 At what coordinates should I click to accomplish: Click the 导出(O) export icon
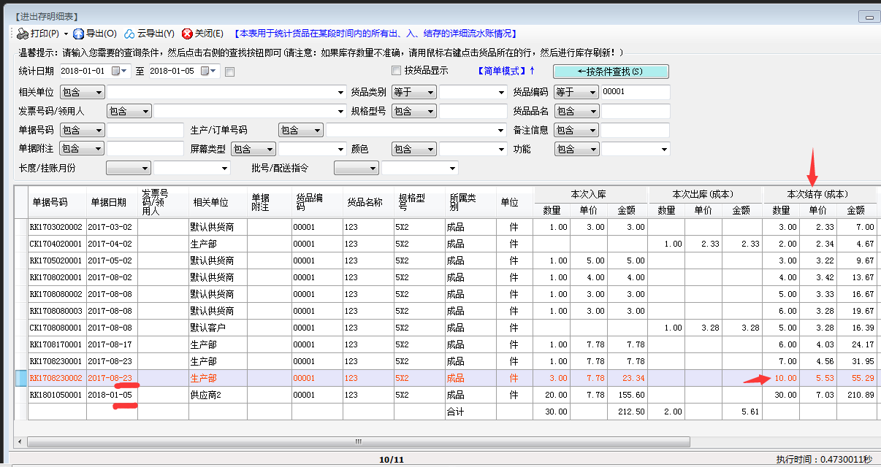[x=77, y=33]
